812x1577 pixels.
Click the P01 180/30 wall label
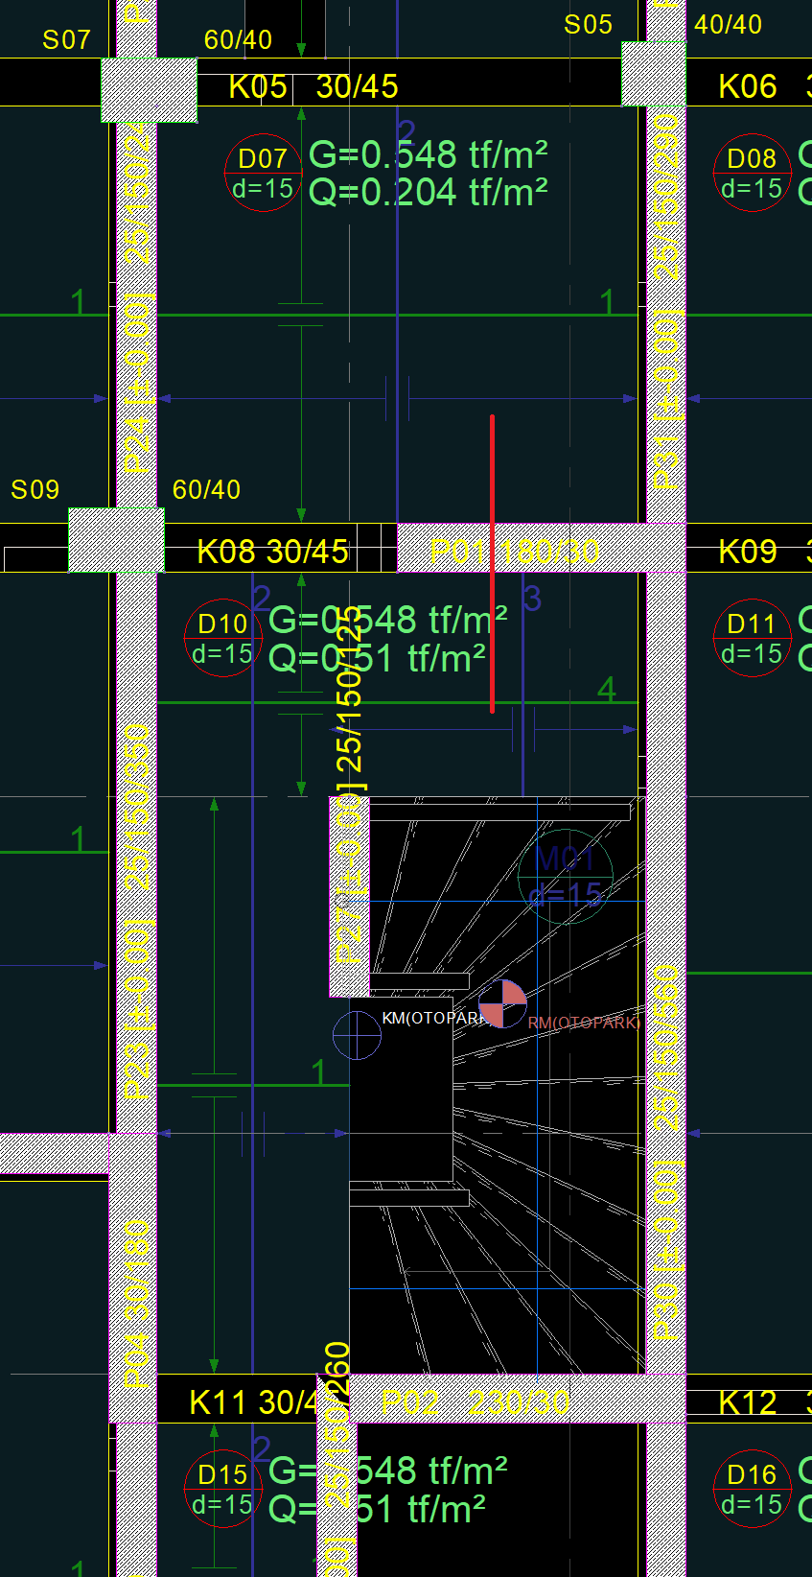click(x=515, y=552)
